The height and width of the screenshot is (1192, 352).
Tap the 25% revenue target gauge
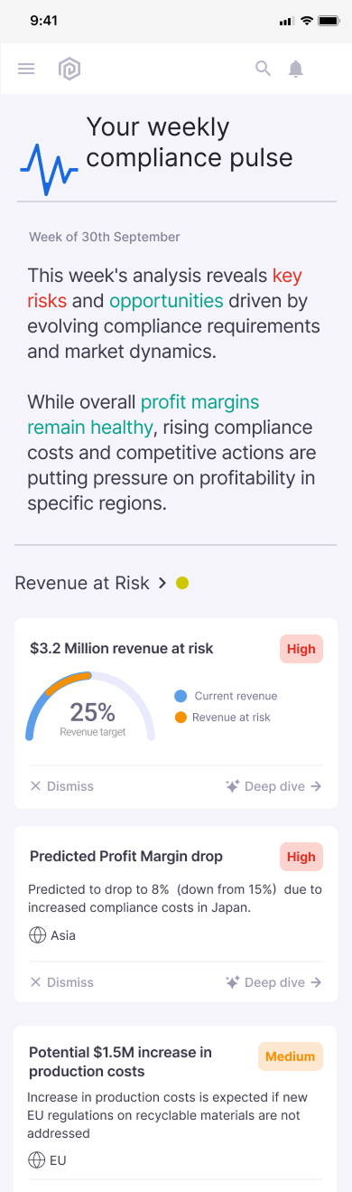click(x=91, y=707)
